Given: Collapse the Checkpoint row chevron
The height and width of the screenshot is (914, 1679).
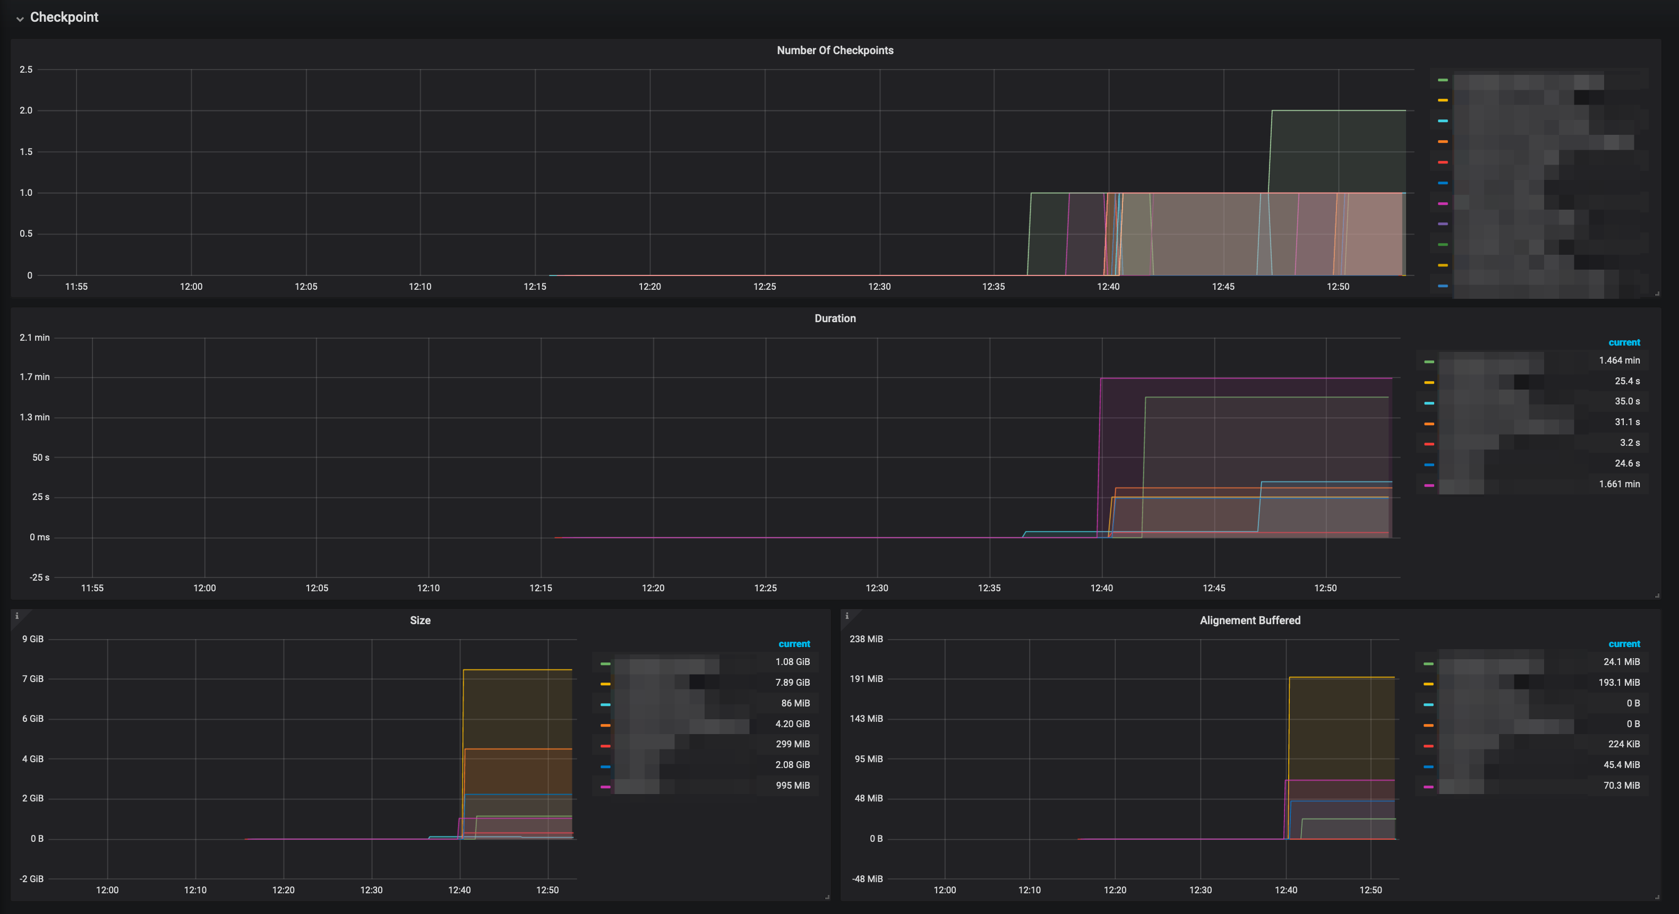Looking at the screenshot, I should [20, 19].
